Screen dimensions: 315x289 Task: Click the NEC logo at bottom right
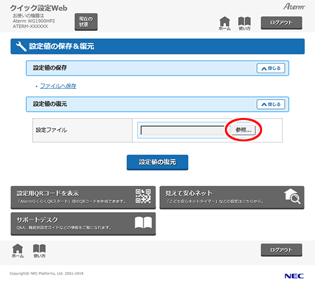coord(294,276)
